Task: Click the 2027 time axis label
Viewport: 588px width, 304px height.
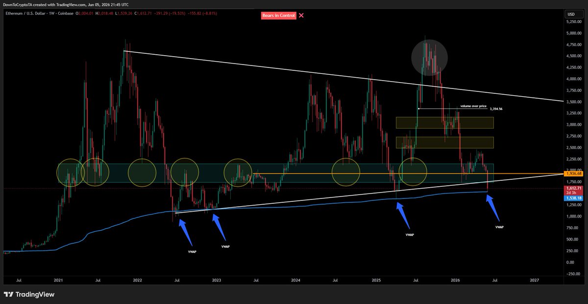Action: 534,281
